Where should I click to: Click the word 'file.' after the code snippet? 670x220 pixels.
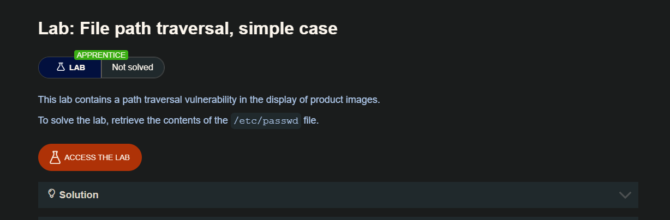311,120
